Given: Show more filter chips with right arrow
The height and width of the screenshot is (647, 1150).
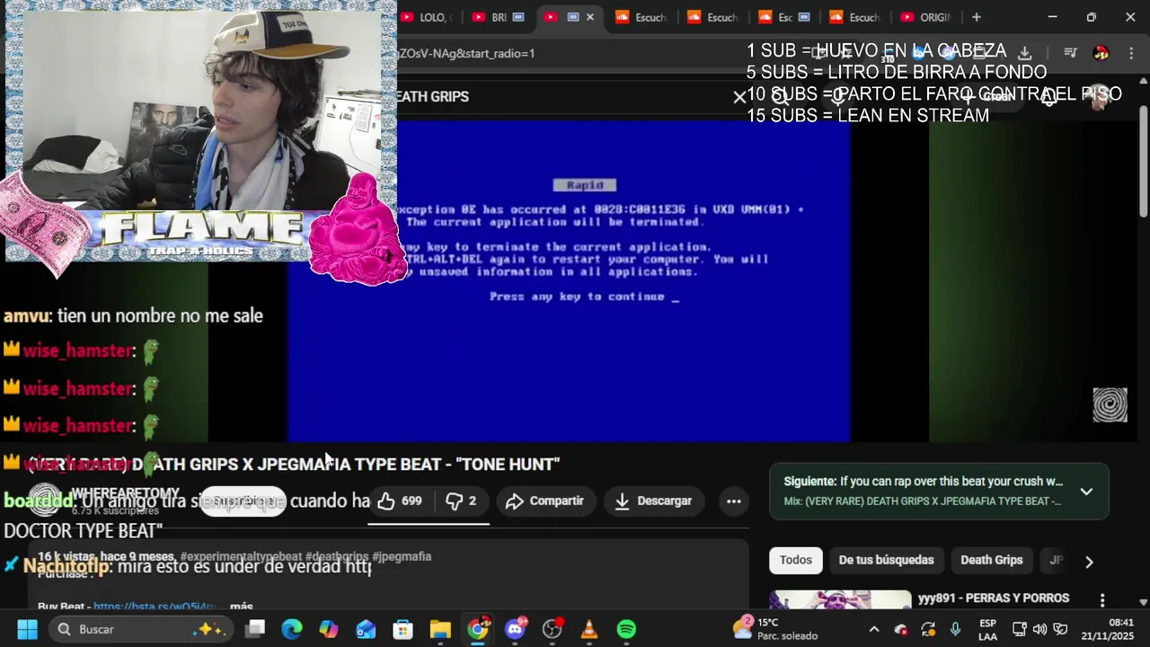Looking at the screenshot, I should pos(1089,562).
